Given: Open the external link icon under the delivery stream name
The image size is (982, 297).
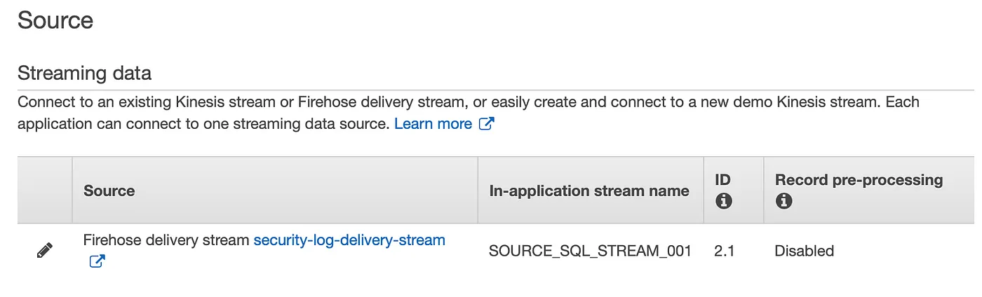Looking at the screenshot, I should point(97,262).
